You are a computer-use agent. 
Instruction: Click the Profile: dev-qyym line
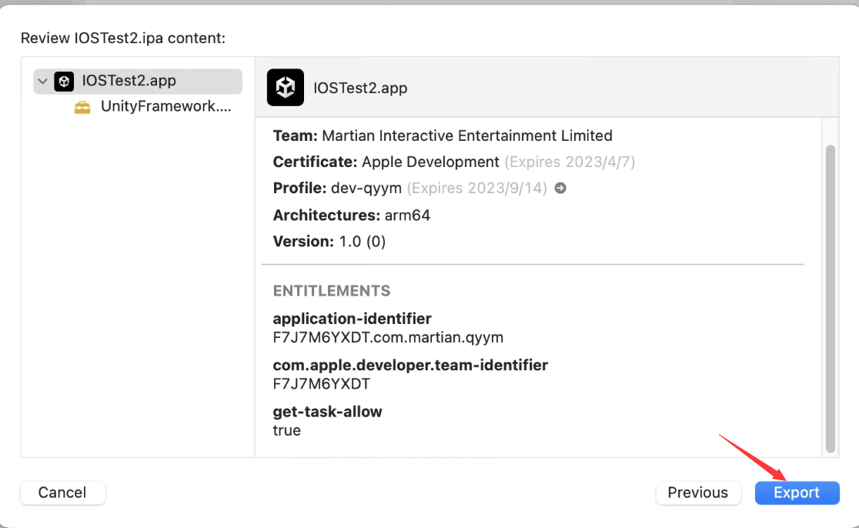[x=419, y=188]
